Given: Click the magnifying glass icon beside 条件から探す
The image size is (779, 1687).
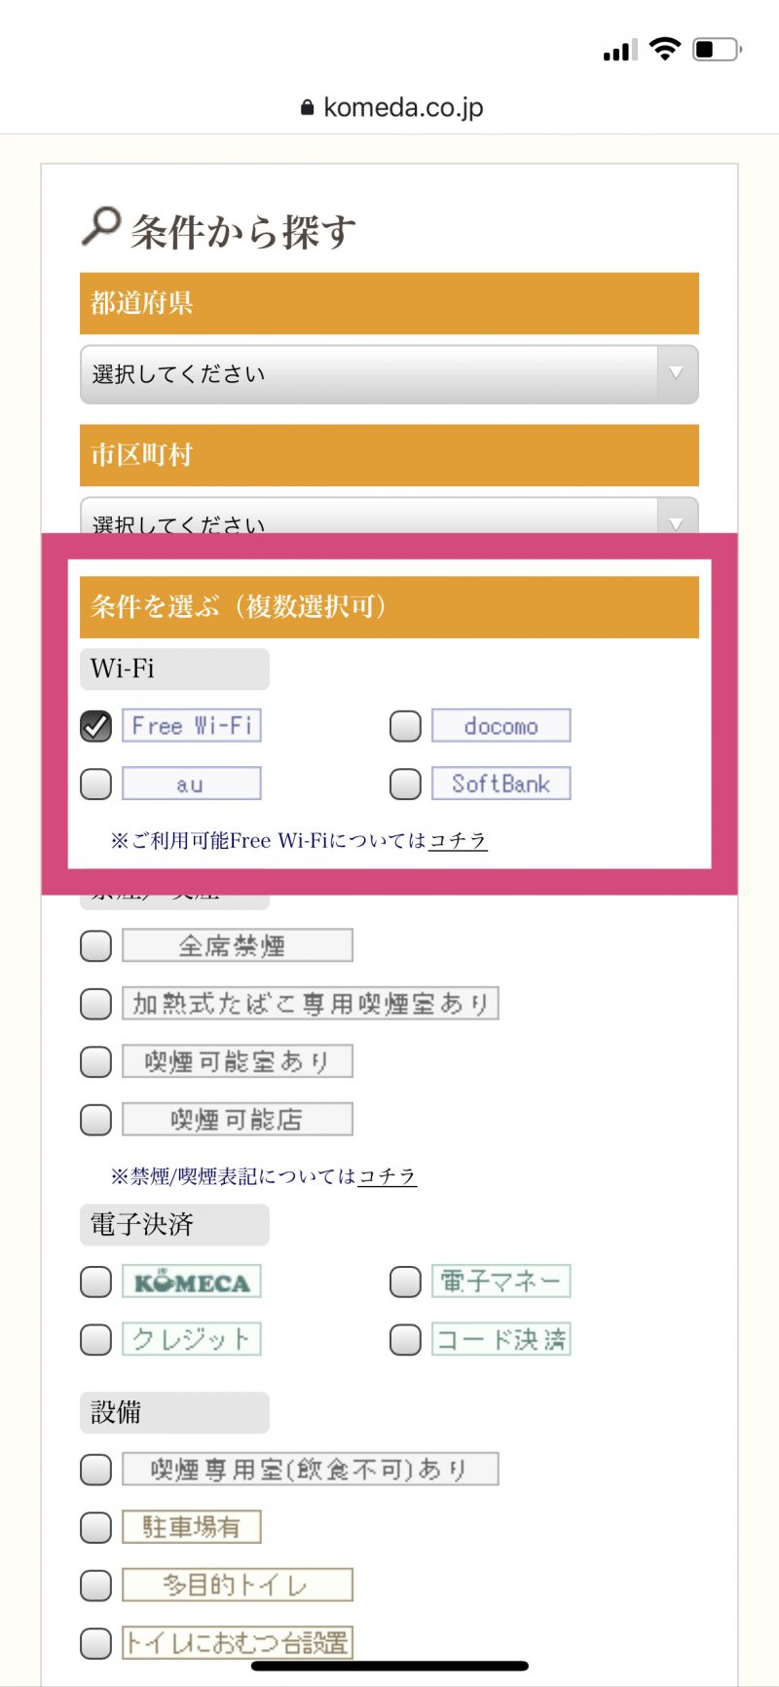Looking at the screenshot, I should [99, 224].
